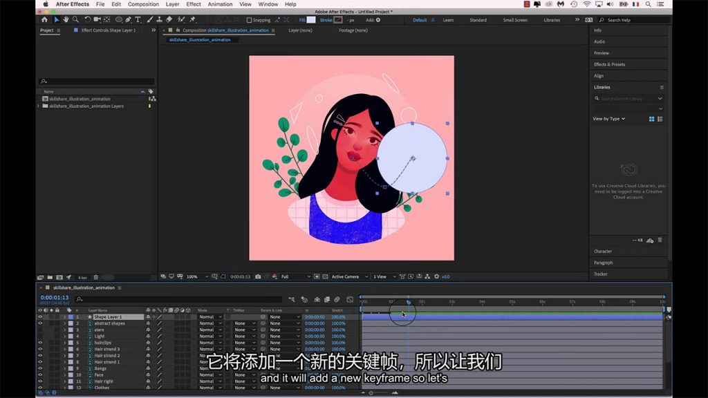This screenshot has height=398, width=708.
Task: Hide Shape Layer 1 with its eye icon
Action: coord(40,316)
